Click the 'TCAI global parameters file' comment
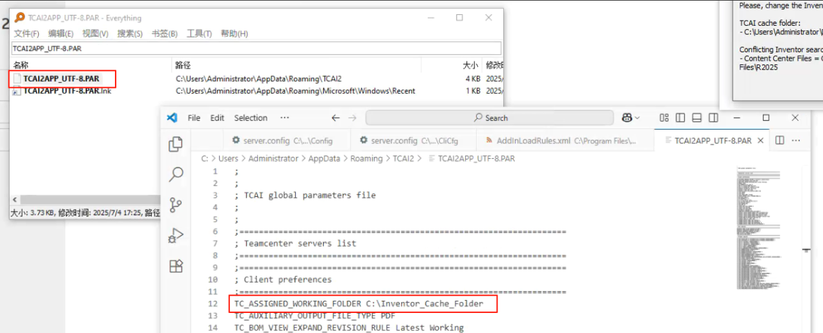The width and height of the screenshot is (823, 333). [x=305, y=195]
